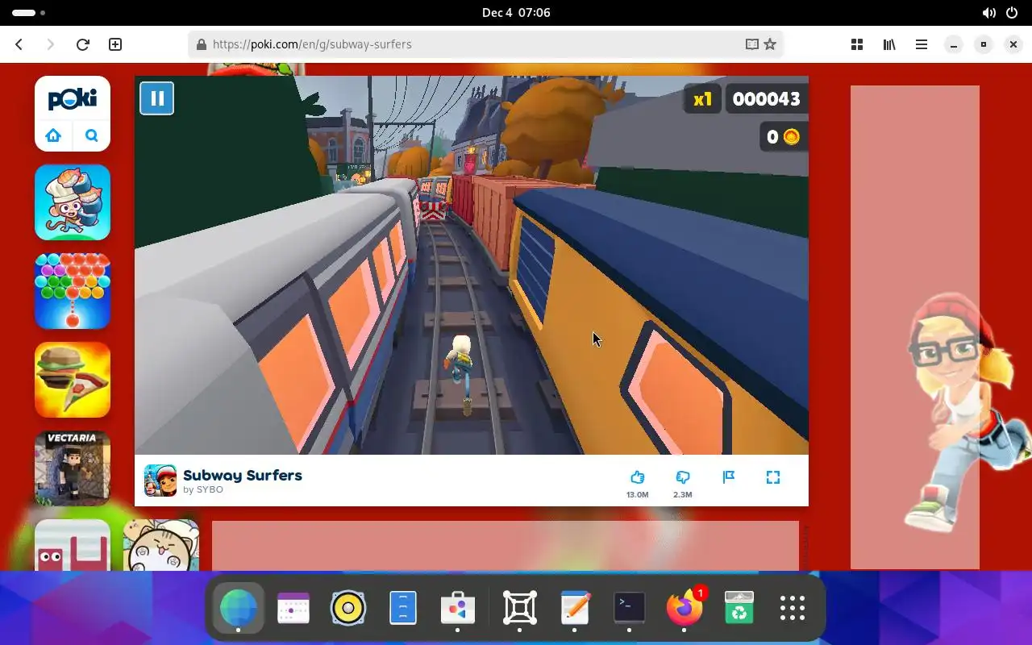Open power menu in top bar
1032x645 pixels.
[1012, 13]
